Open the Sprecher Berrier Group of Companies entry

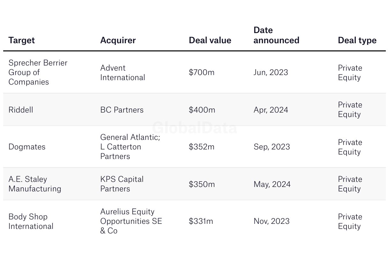click(38, 72)
